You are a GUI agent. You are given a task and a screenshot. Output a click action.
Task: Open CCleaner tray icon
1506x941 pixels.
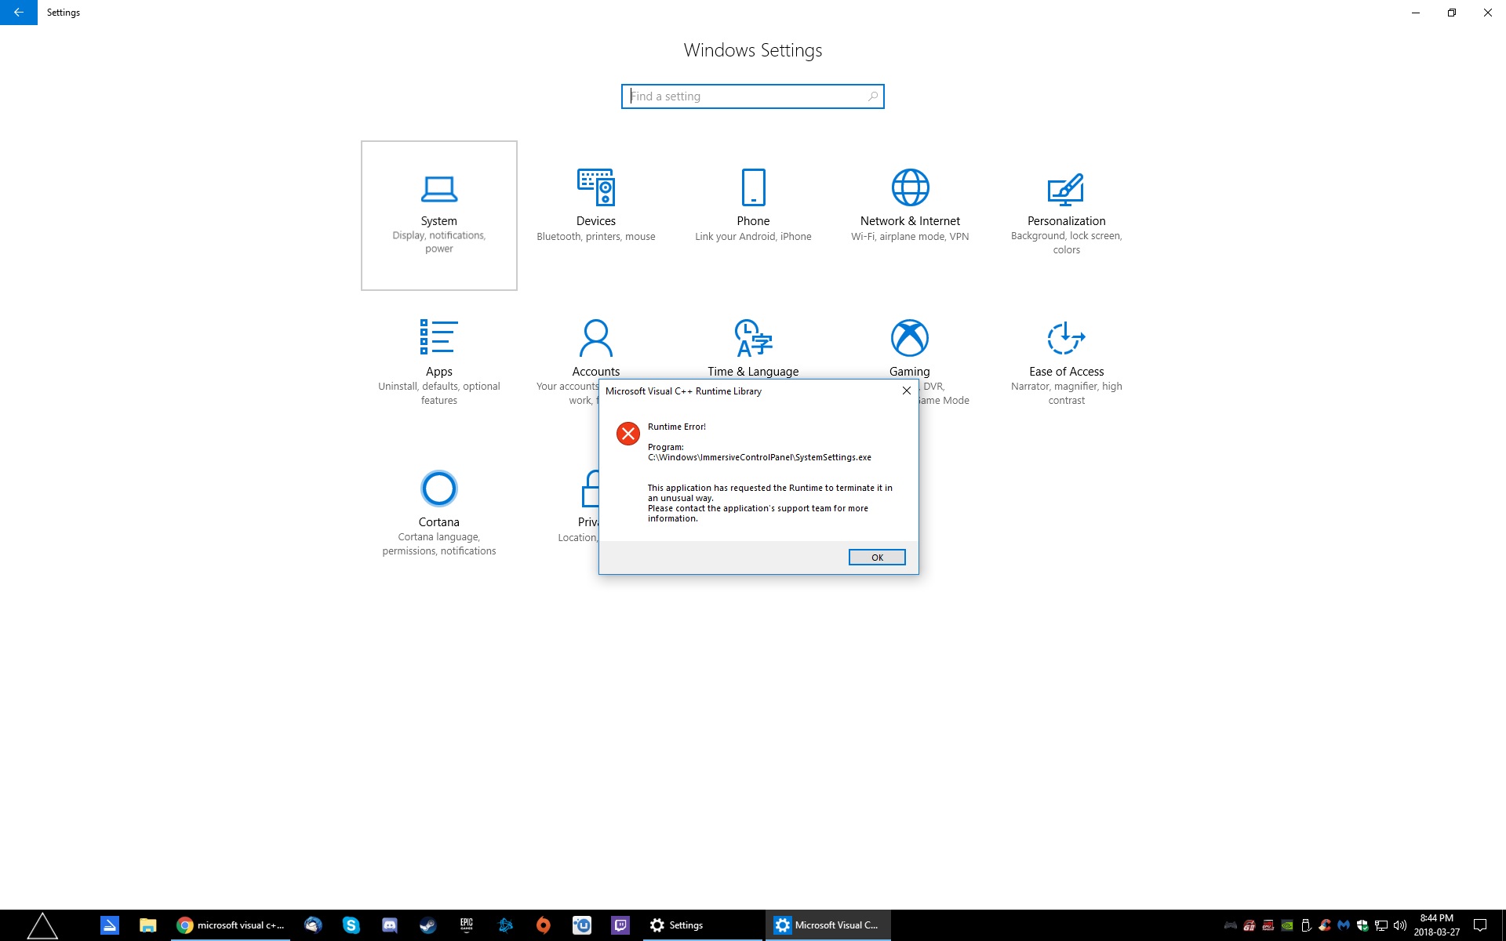[1325, 925]
